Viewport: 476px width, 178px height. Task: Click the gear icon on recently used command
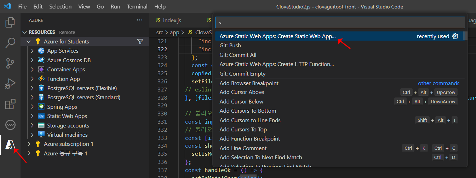click(x=455, y=36)
